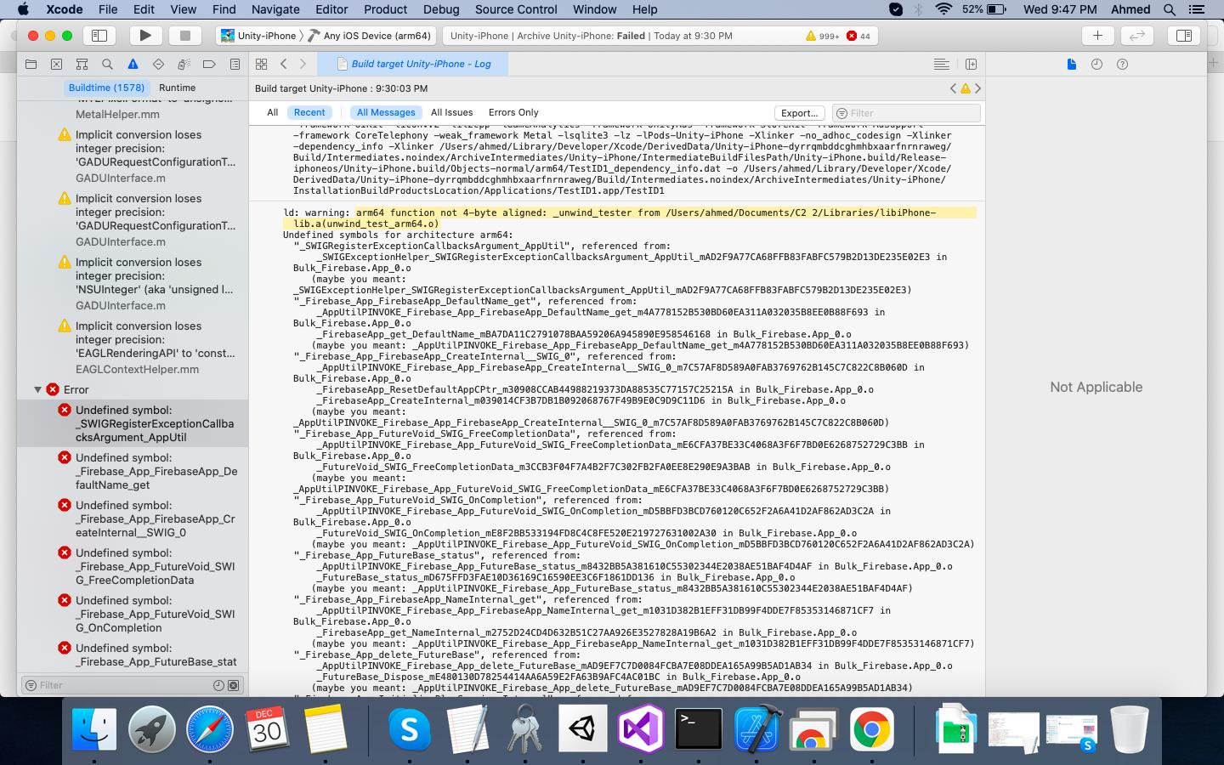1224x765 pixels.
Task: Open the editor options lines icon
Action: pos(941,64)
